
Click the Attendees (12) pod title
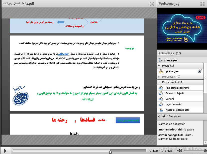pos(170,53)
